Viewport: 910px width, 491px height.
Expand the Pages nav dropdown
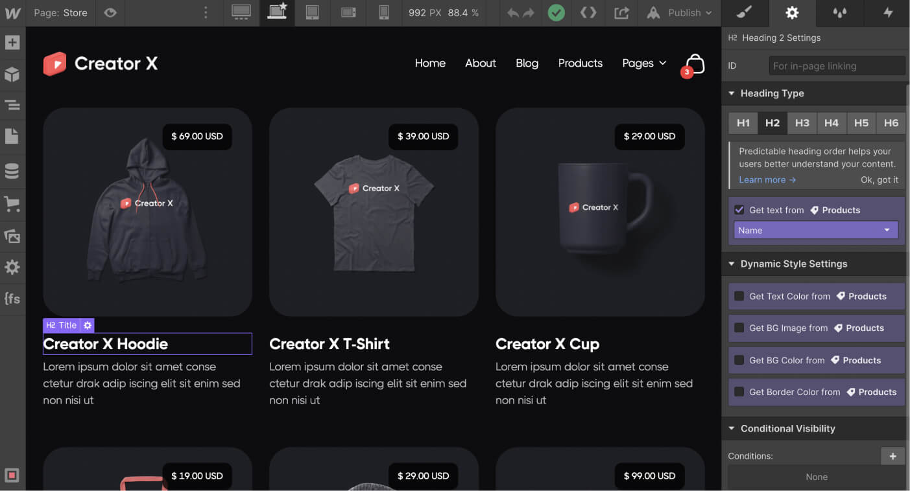pyautogui.click(x=644, y=63)
